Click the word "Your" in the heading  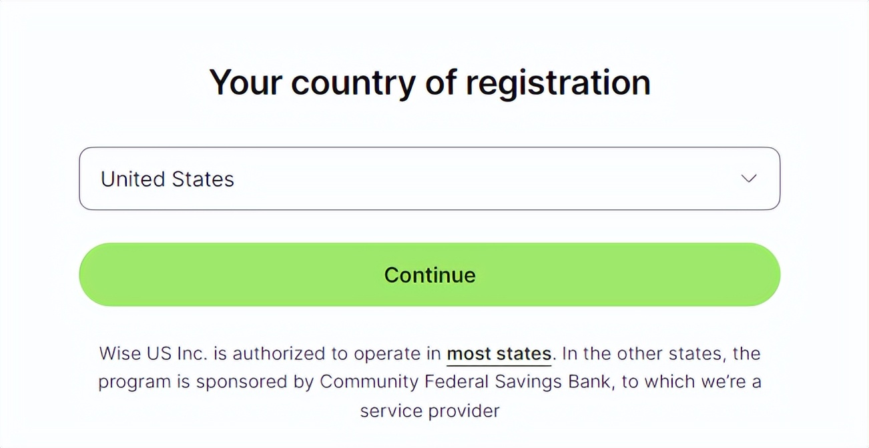246,83
